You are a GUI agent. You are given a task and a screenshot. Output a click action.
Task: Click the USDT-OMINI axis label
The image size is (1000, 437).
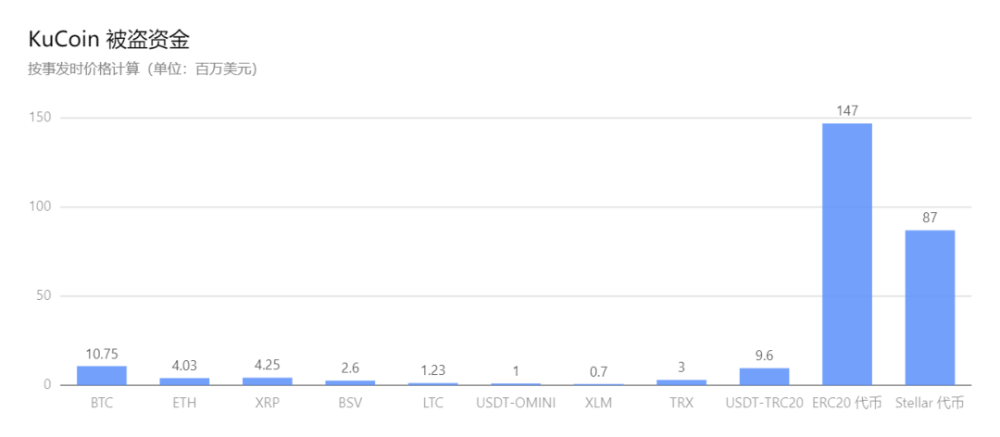tap(516, 404)
